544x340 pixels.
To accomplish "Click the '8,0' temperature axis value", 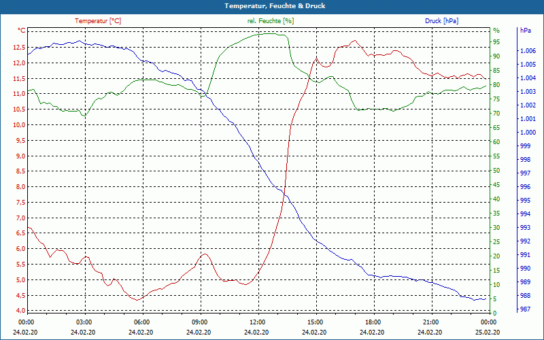I will tap(21, 186).
